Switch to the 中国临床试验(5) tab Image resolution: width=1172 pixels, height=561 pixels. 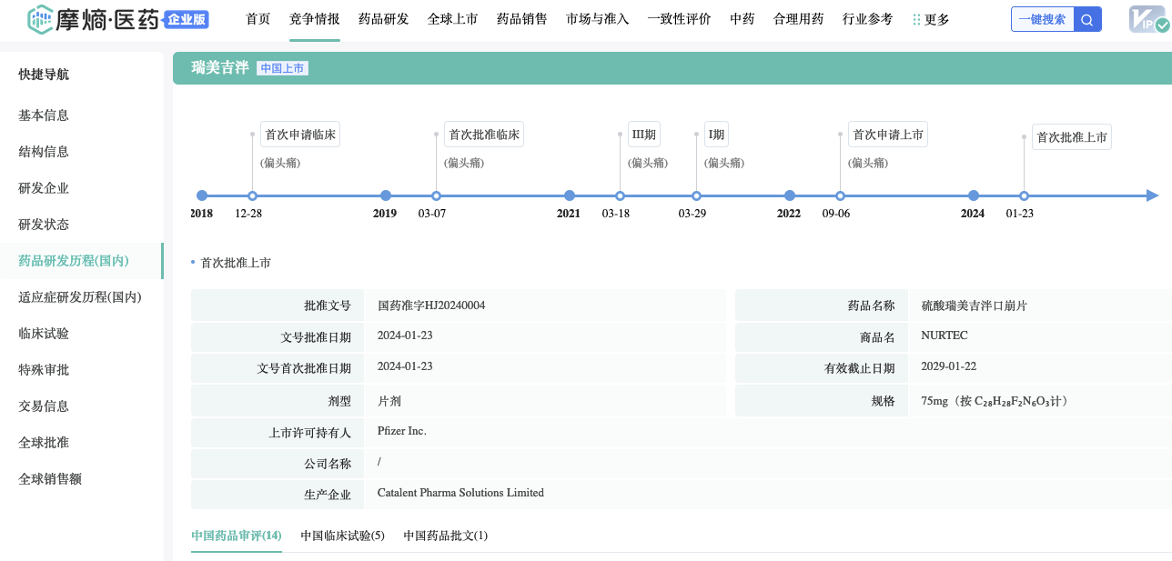pyautogui.click(x=343, y=536)
